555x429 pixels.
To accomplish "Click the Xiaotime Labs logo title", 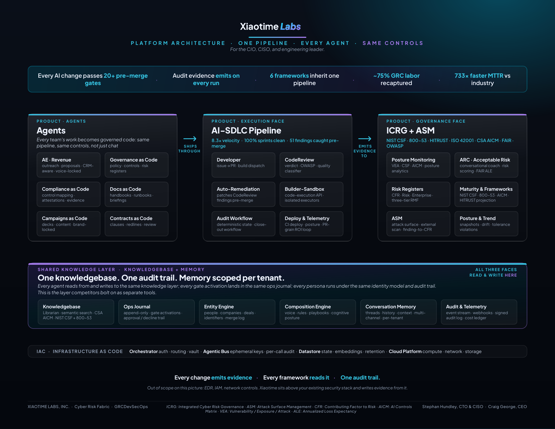I will coord(270,26).
